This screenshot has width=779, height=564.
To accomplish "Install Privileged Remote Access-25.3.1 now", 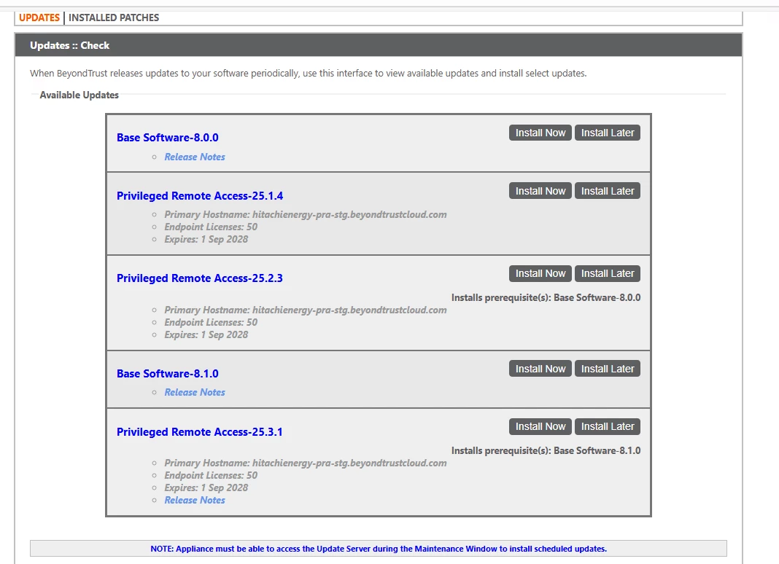I will pyautogui.click(x=540, y=426).
